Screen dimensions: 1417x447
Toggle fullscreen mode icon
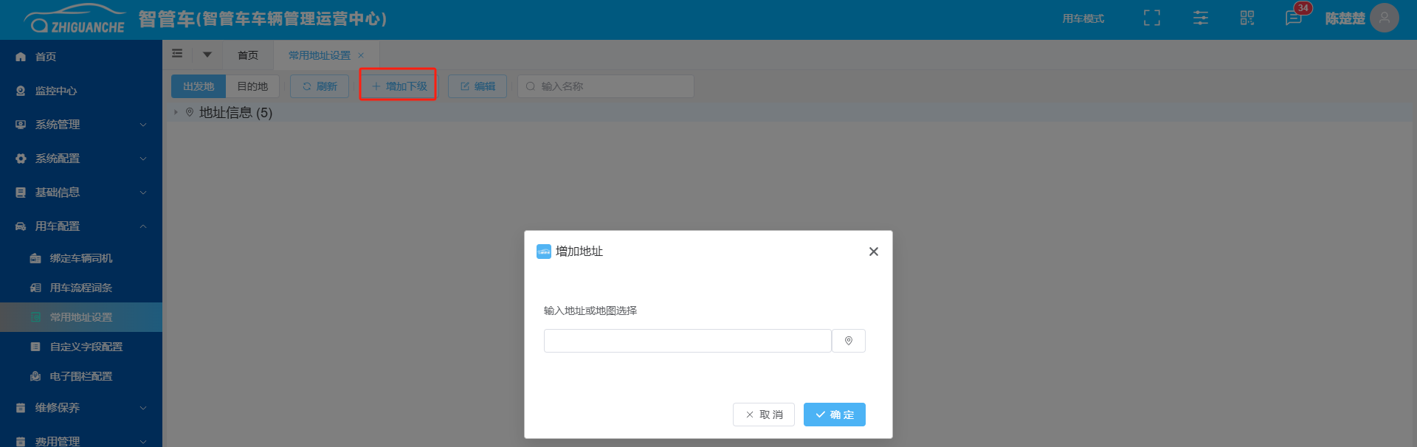(x=1151, y=18)
